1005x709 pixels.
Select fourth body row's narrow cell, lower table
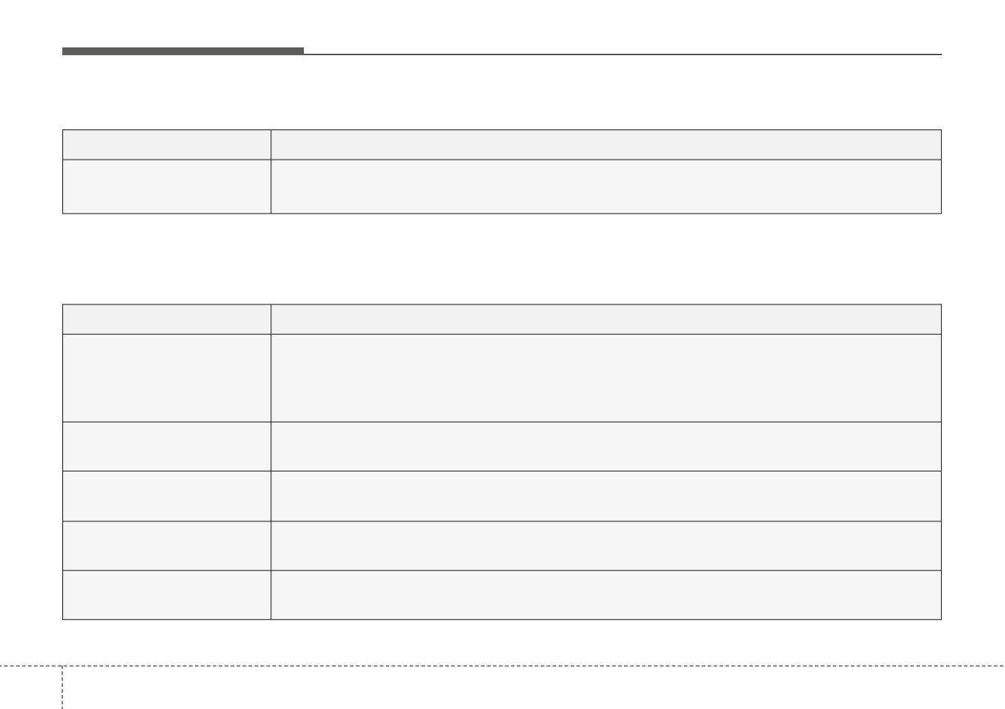coord(166,546)
